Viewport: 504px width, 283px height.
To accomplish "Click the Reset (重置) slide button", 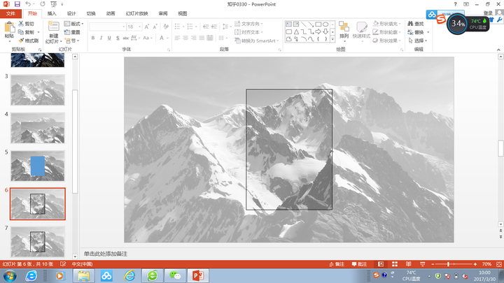I will pyautogui.click(x=72, y=32).
